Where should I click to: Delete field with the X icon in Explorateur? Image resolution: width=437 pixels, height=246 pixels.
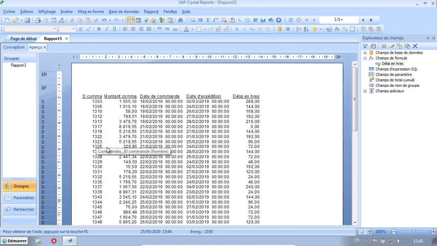tap(415, 46)
